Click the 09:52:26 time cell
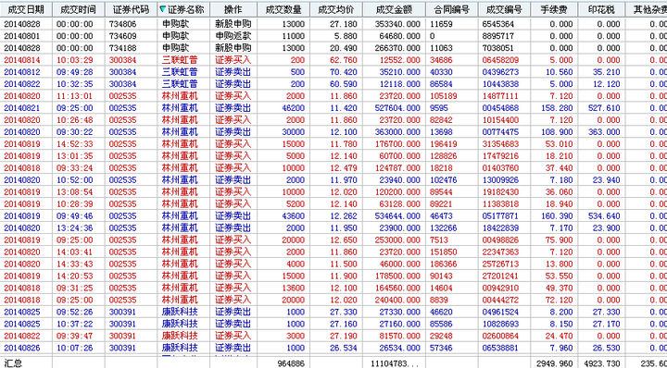 click(74, 312)
